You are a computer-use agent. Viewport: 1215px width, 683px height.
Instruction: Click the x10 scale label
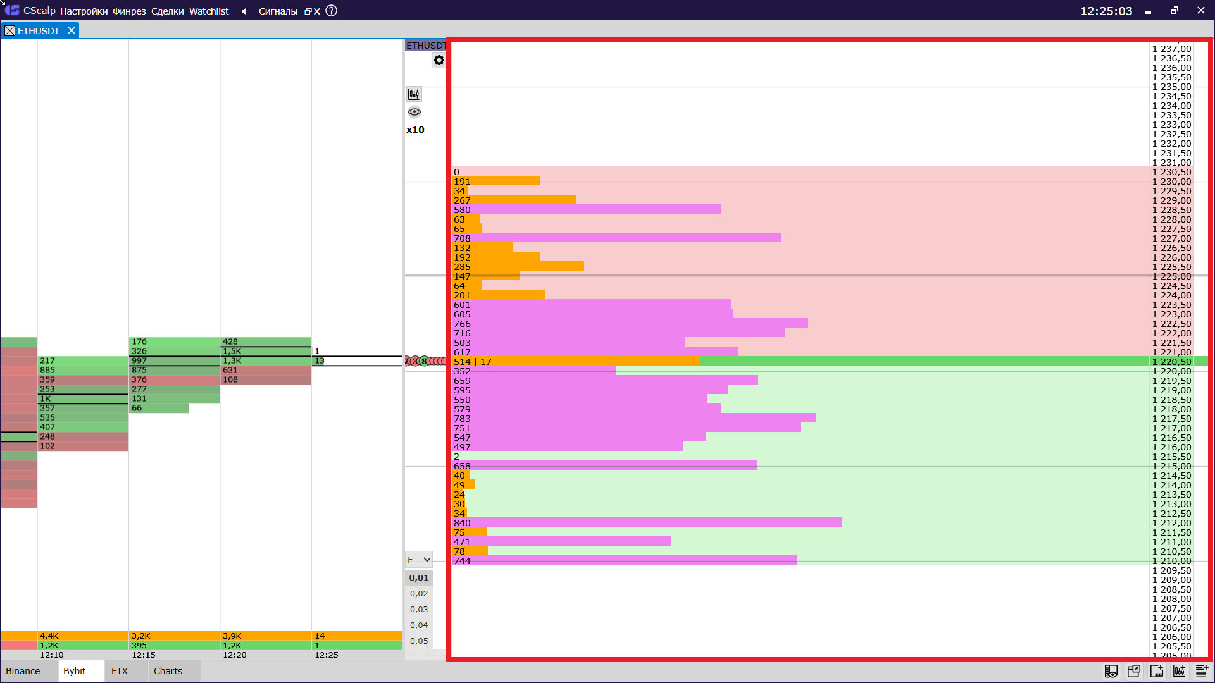[x=415, y=130]
